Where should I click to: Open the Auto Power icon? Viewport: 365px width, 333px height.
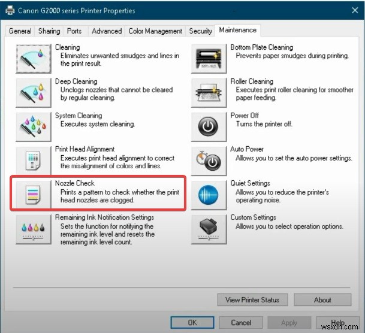click(x=209, y=161)
